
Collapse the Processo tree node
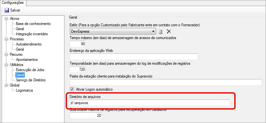[x=6, y=39]
